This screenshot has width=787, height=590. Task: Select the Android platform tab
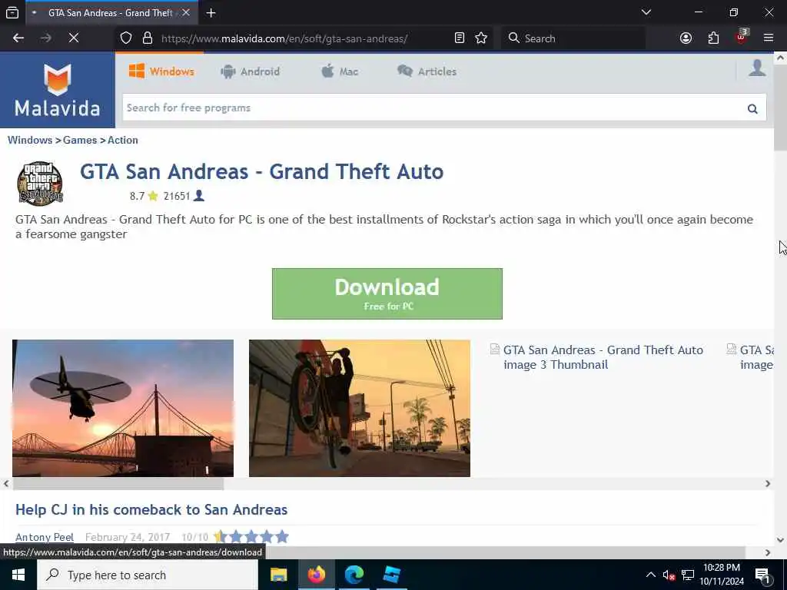tap(250, 71)
